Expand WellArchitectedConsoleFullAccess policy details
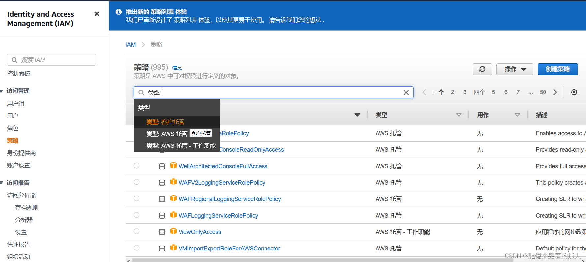This screenshot has width=586, height=262. tap(162, 166)
